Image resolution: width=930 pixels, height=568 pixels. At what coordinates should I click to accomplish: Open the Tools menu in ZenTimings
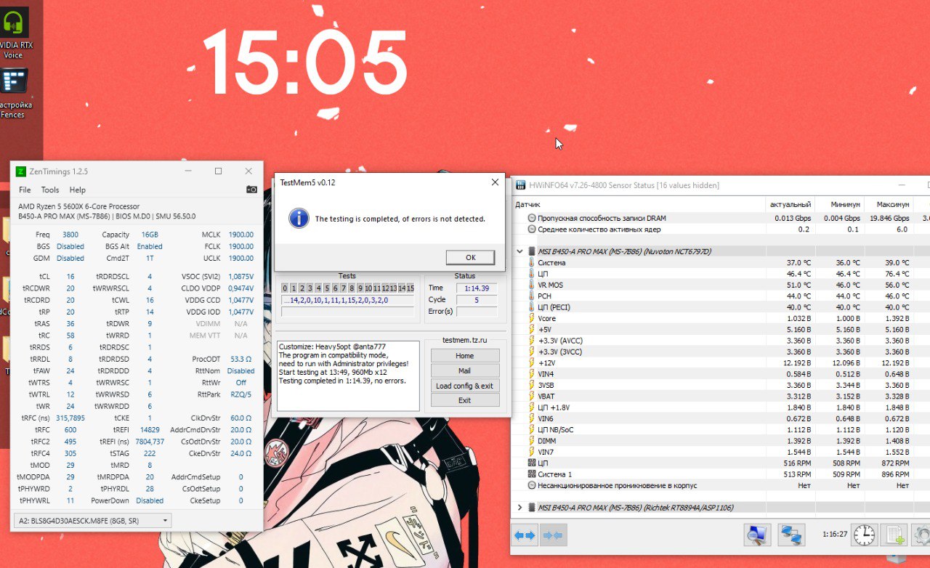tap(50, 190)
